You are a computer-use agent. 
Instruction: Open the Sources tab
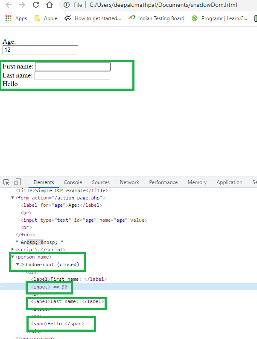[x=101, y=182]
